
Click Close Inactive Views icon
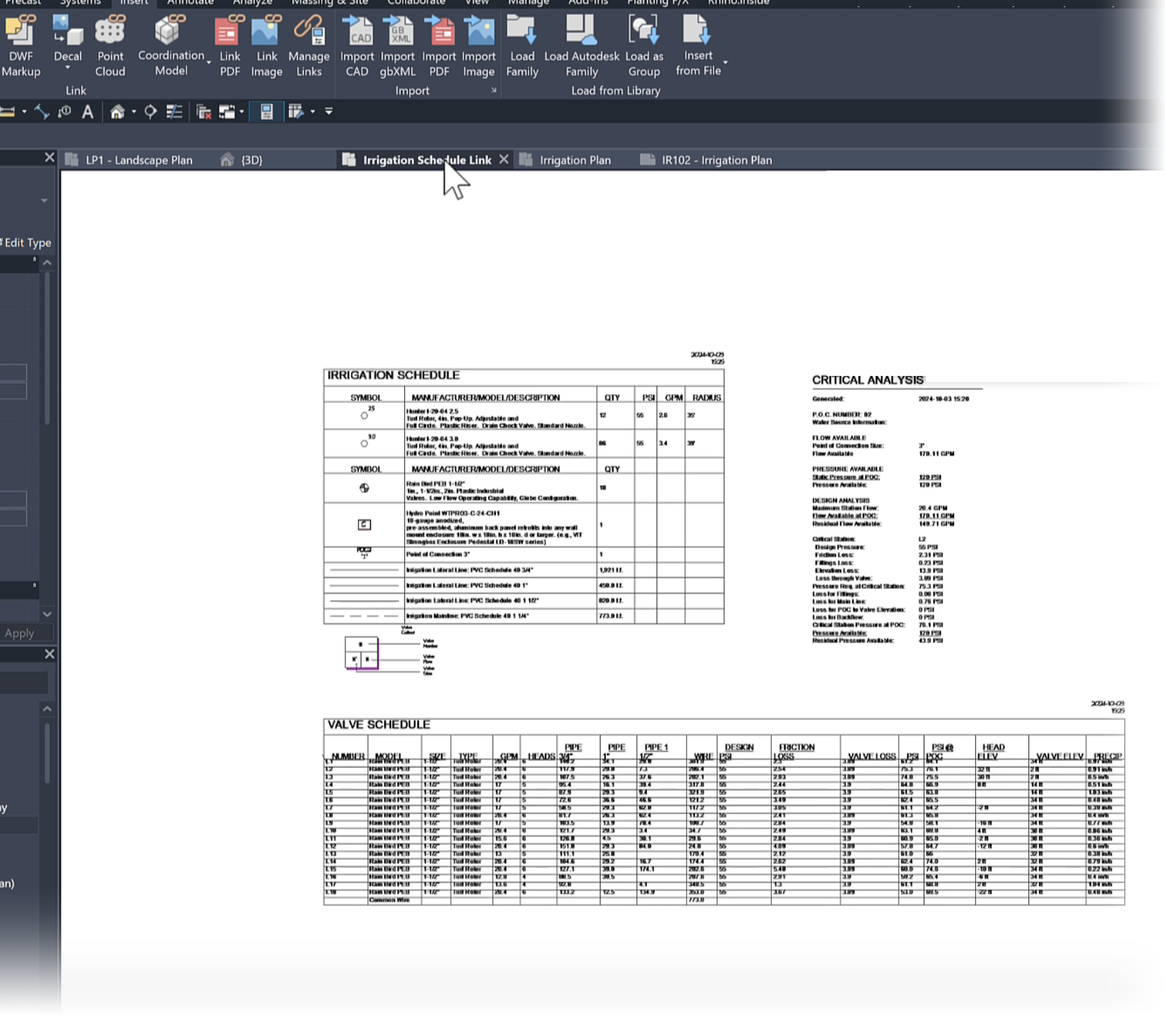click(204, 112)
